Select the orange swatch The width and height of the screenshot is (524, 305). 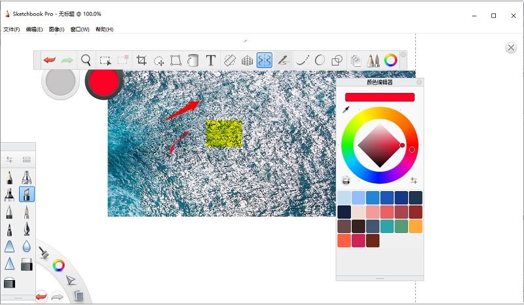click(x=415, y=226)
